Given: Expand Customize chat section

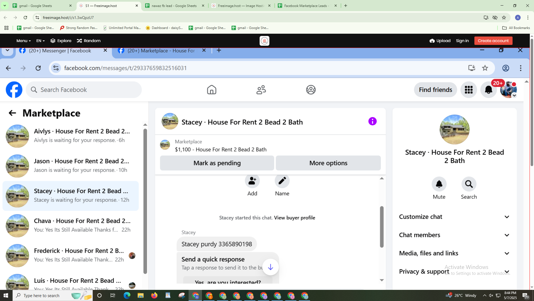Looking at the screenshot, I should [454, 217].
